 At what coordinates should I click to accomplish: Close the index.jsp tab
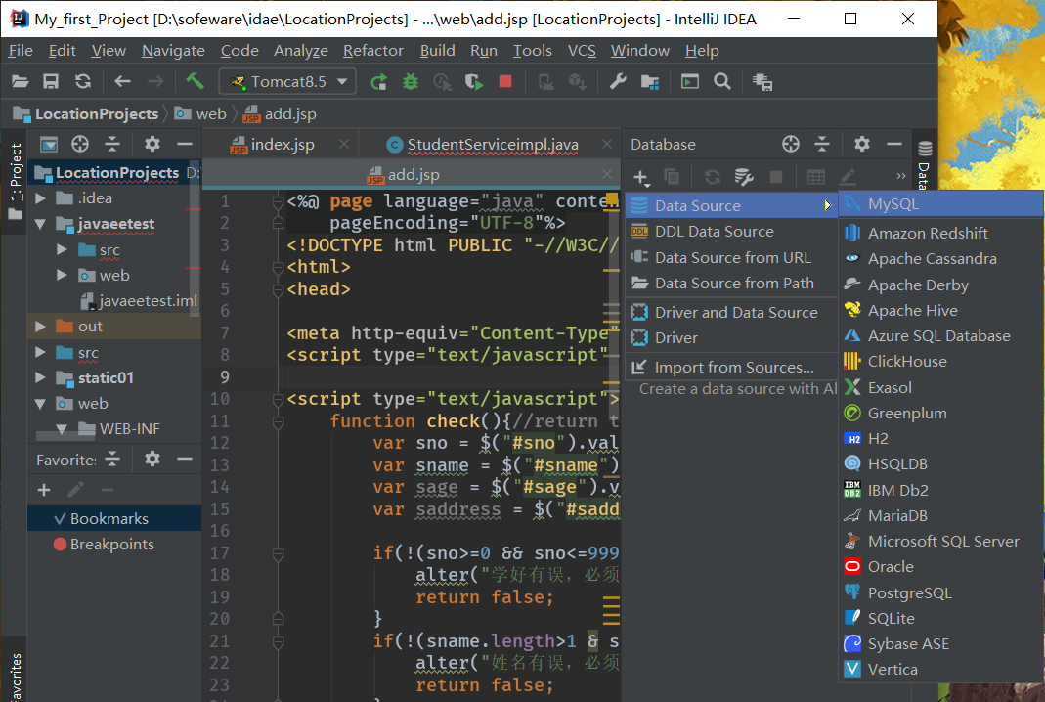344,144
